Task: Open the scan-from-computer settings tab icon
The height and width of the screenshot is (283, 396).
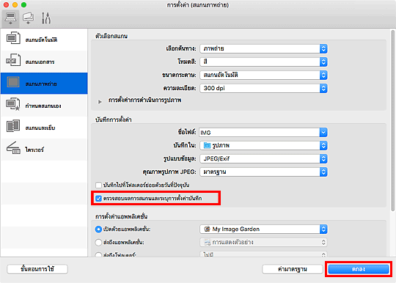Action: (10, 18)
